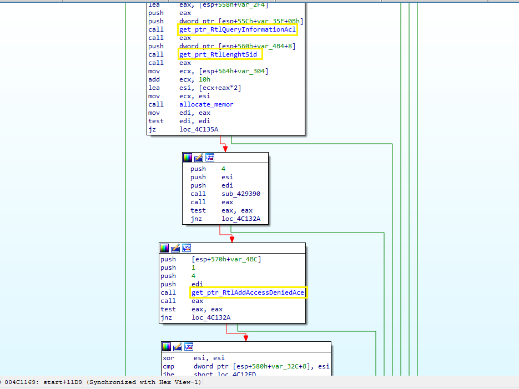Click 'push esi' in the sub_429390 node
519x389 pixels.
pyautogui.click(x=211, y=177)
